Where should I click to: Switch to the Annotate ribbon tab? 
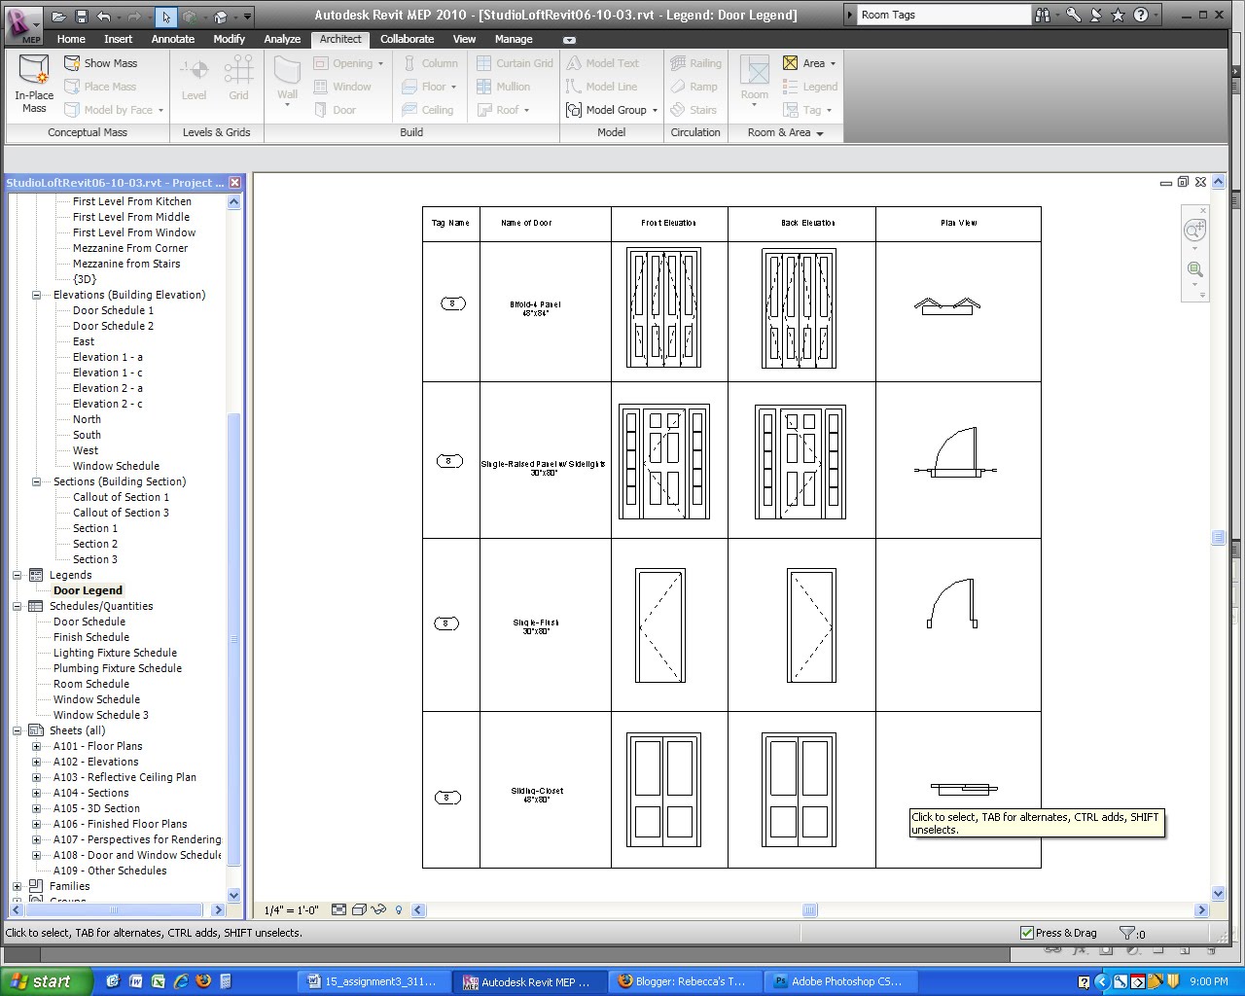(x=173, y=39)
